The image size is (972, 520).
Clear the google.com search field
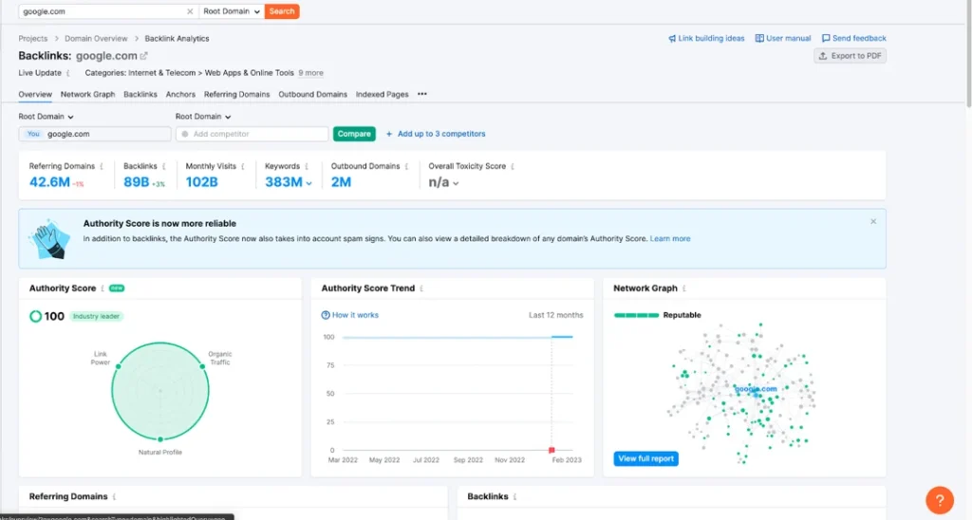coord(190,11)
